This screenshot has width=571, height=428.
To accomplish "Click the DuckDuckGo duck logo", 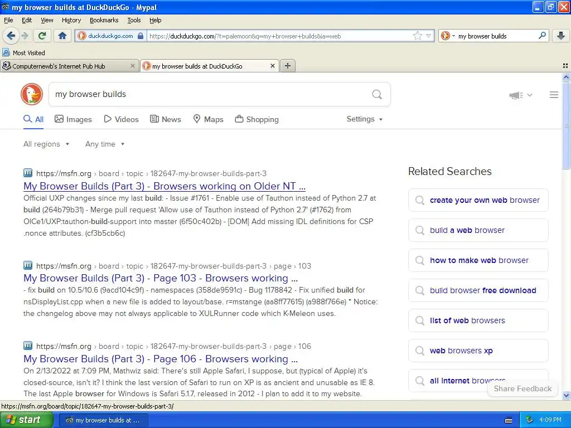I will point(32,94).
